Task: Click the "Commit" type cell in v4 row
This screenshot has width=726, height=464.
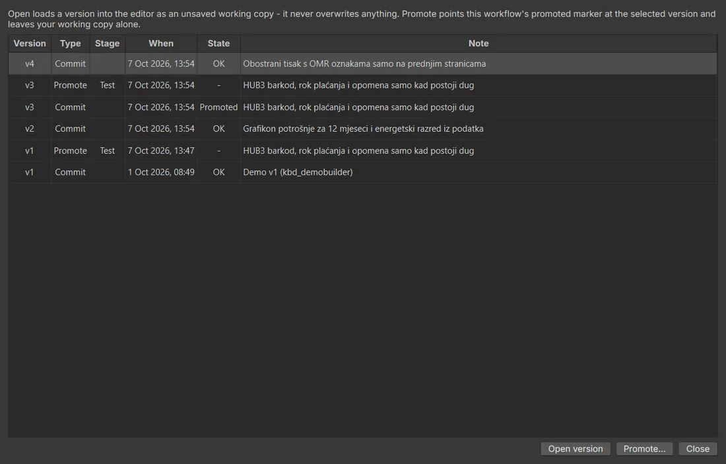Action: coord(71,64)
